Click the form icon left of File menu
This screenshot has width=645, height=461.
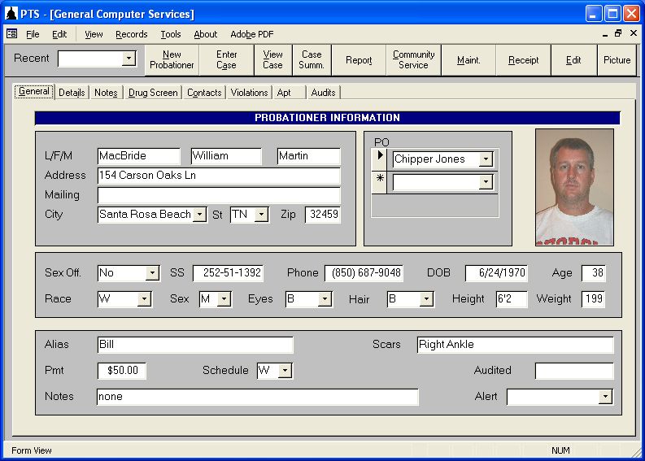(x=11, y=33)
